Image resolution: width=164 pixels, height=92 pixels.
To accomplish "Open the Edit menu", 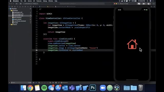I will [25, 1].
